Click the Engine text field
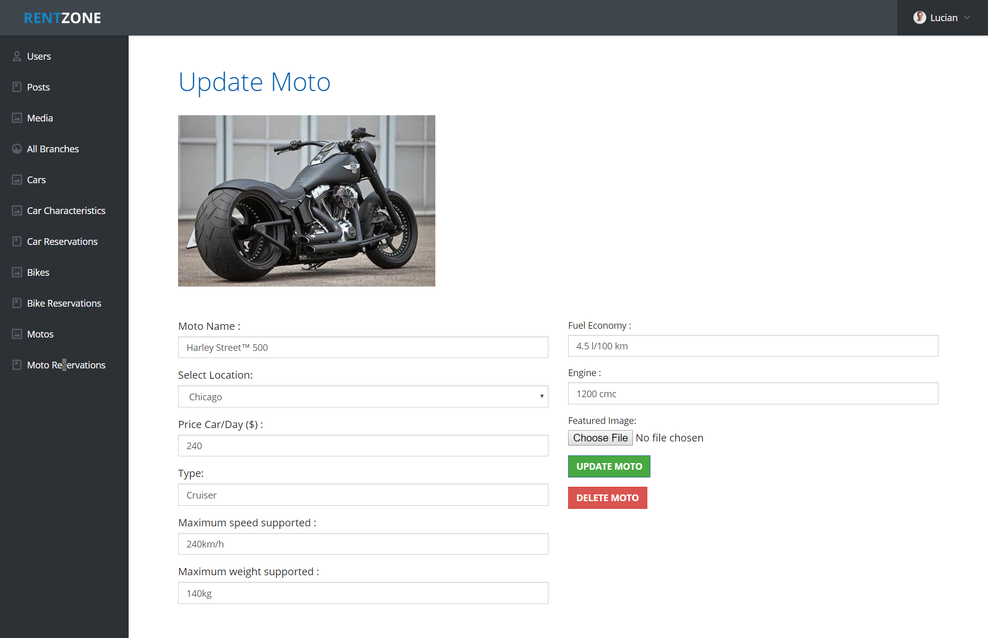The width and height of the screenshot is (988, 638). [x=753, y=394]
